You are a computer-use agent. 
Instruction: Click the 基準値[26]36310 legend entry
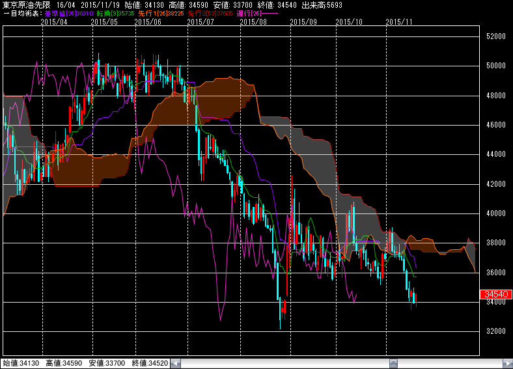69,14
